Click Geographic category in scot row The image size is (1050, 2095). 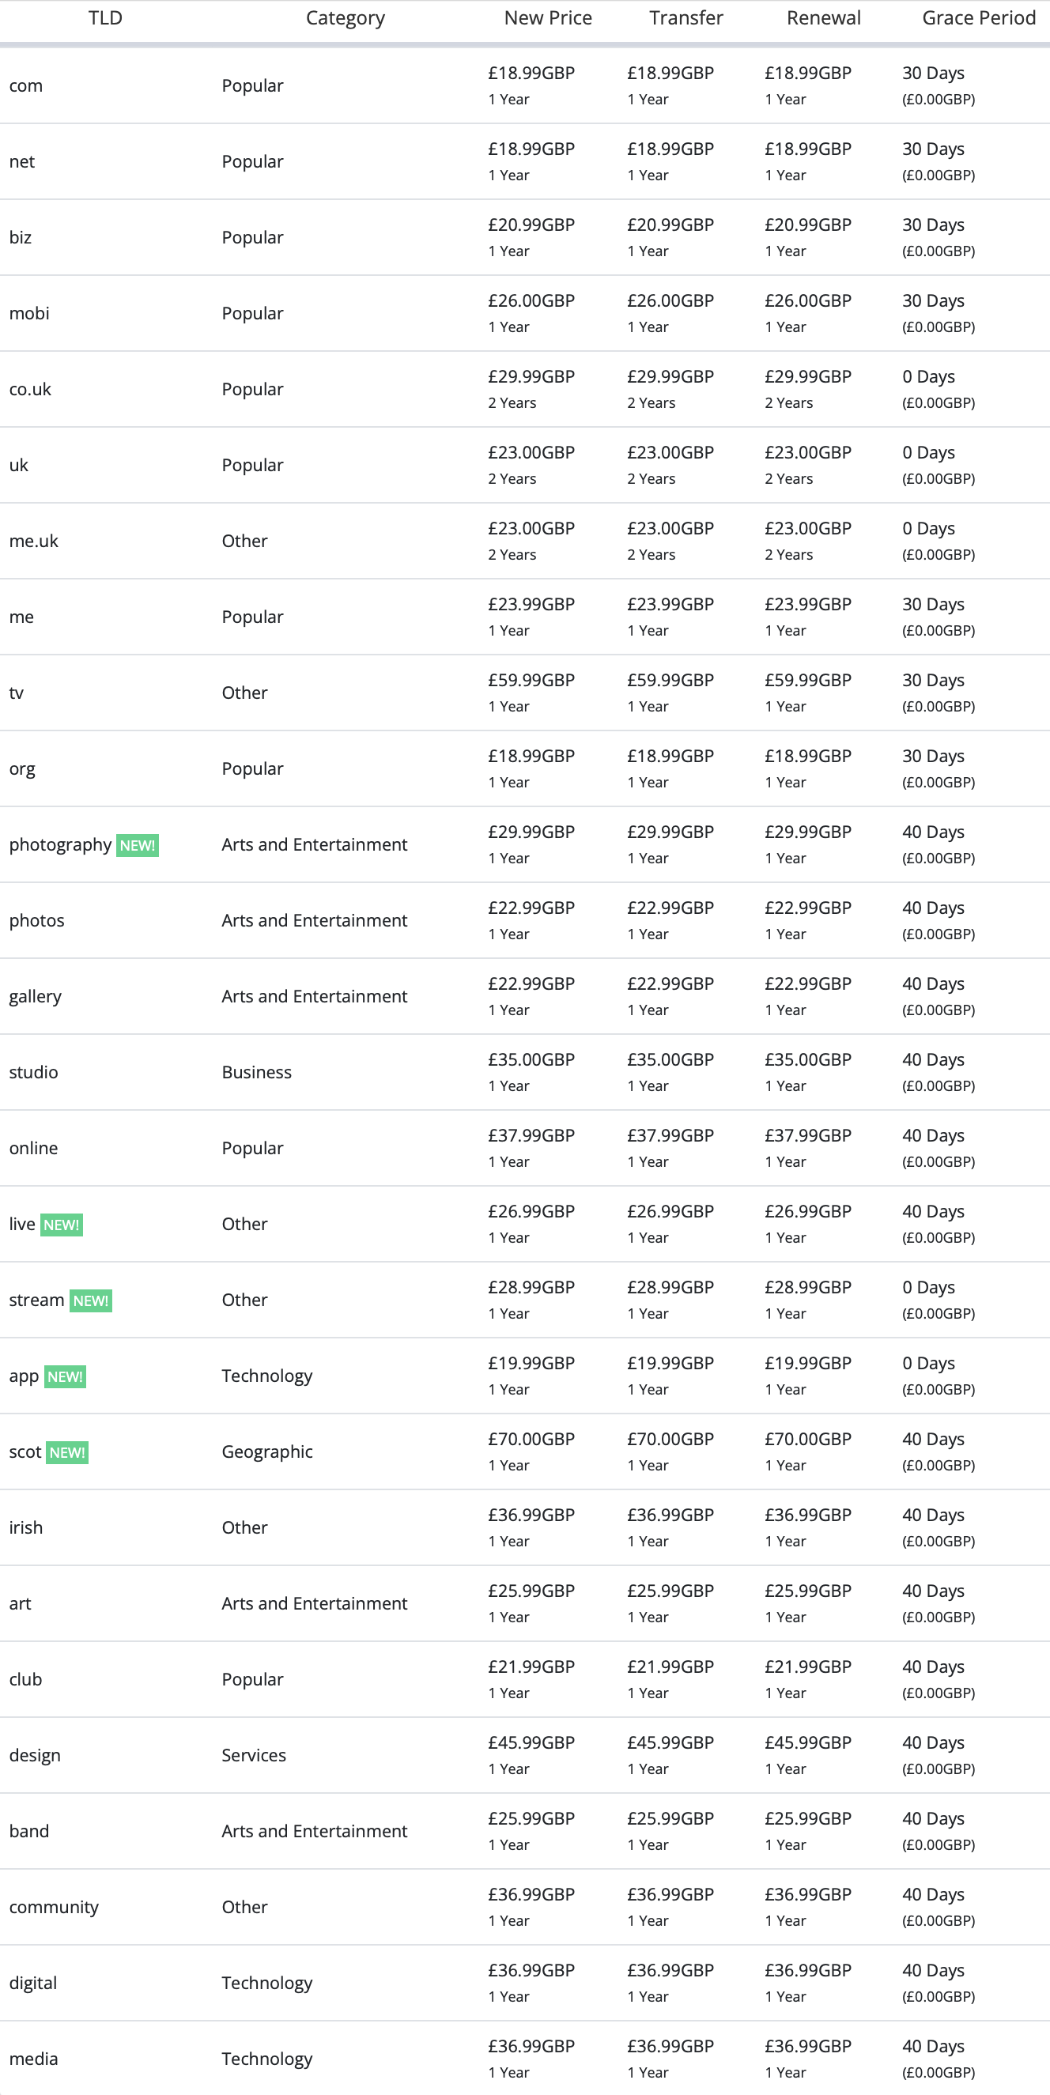266,1452
